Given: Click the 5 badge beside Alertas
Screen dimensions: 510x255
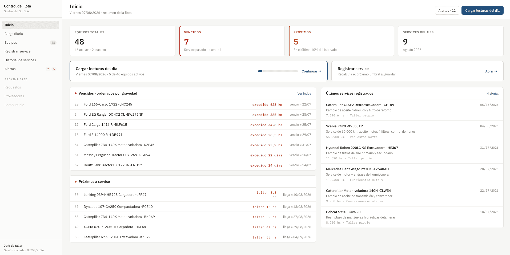Looking at the screenshot, I should tap(54, 69).
